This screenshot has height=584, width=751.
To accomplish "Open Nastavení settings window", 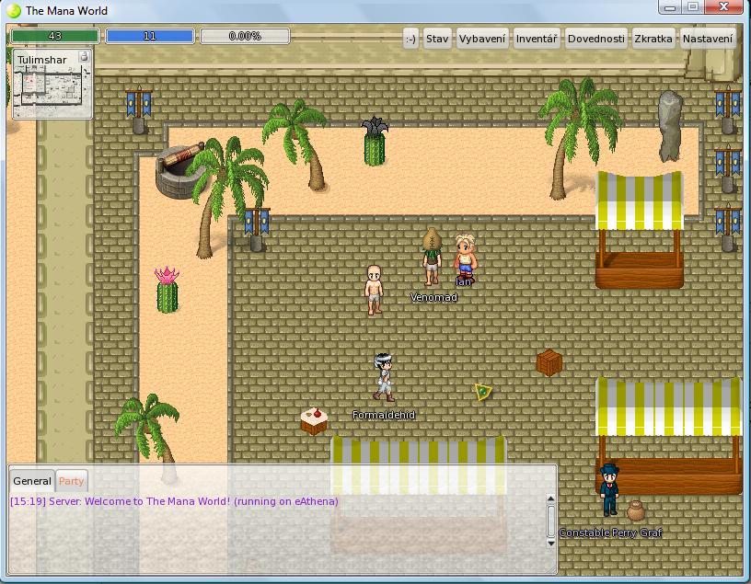I will [x=708, y=39].
